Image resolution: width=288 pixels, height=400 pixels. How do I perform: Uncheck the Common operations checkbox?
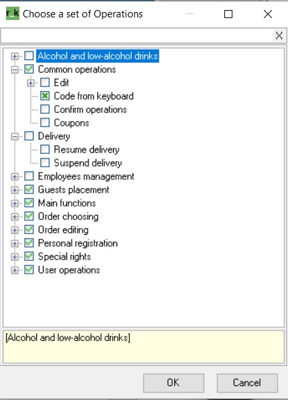point(29,69)
